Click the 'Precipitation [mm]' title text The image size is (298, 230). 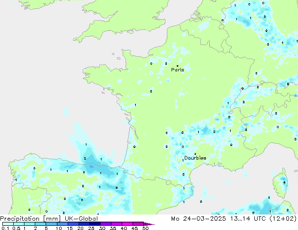click(x=31, y=219)
